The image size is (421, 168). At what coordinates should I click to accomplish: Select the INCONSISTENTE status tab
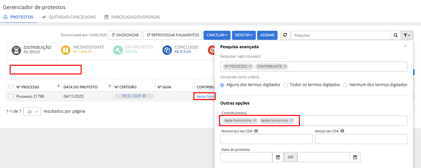click(x=83, y=50)
